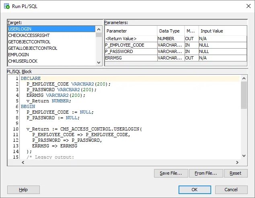The height and width of the screenshot is (198, 255).
Task: Click line 5 v_Return NUMBER declaration
Action: click(x=49, y=101)
